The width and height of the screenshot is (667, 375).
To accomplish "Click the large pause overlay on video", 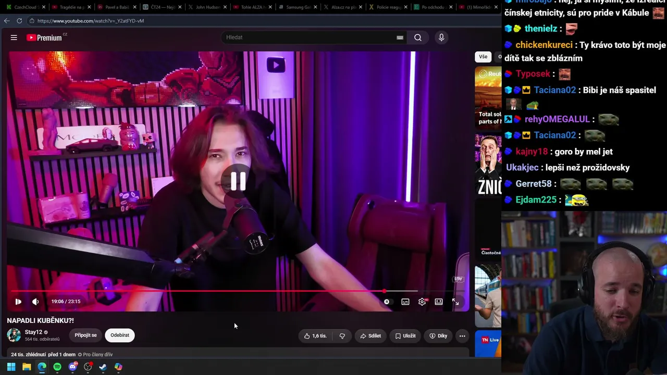I will [238, 181].
